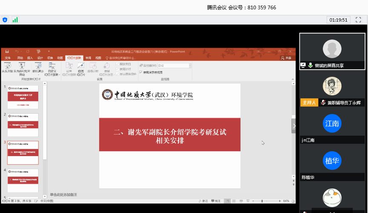Viewport: 368px width, 213px height.
Task: Click the 隐藏幻灯片 hide slide icon
Action: pos(80,66)
